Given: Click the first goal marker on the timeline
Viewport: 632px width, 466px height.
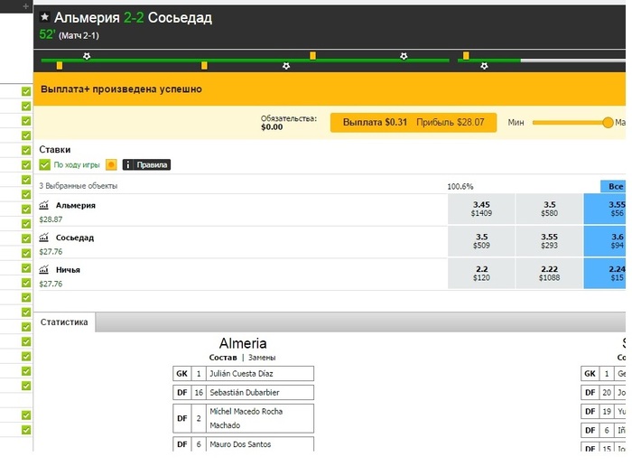Looking at the screenshot, I should (x=87, y=56).
